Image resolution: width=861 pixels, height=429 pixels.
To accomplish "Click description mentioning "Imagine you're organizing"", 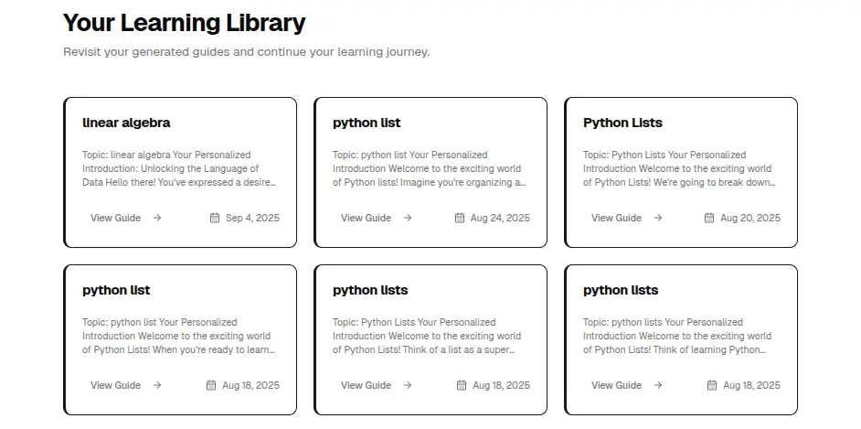I will click(429, 168).
